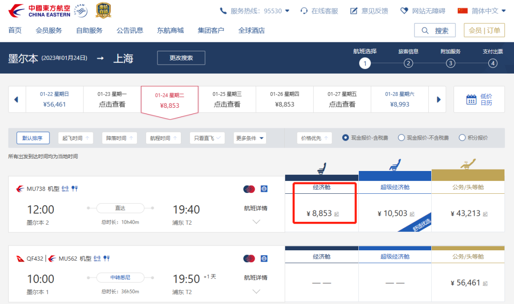Open the low-price calendar icon
Screen dimensions: 514x304
click(x=471, y=99)
